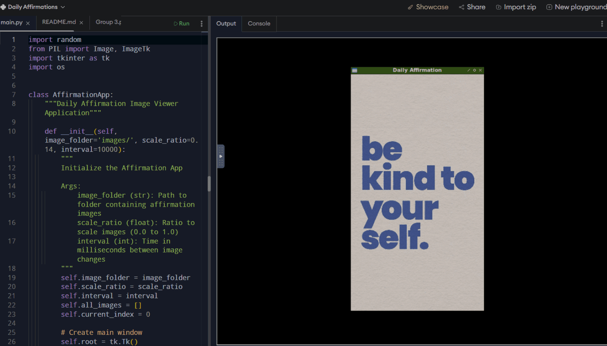Close the README.md tab
Image resolution: width=607 pixels, height=346 pixels.
[81, 23]
